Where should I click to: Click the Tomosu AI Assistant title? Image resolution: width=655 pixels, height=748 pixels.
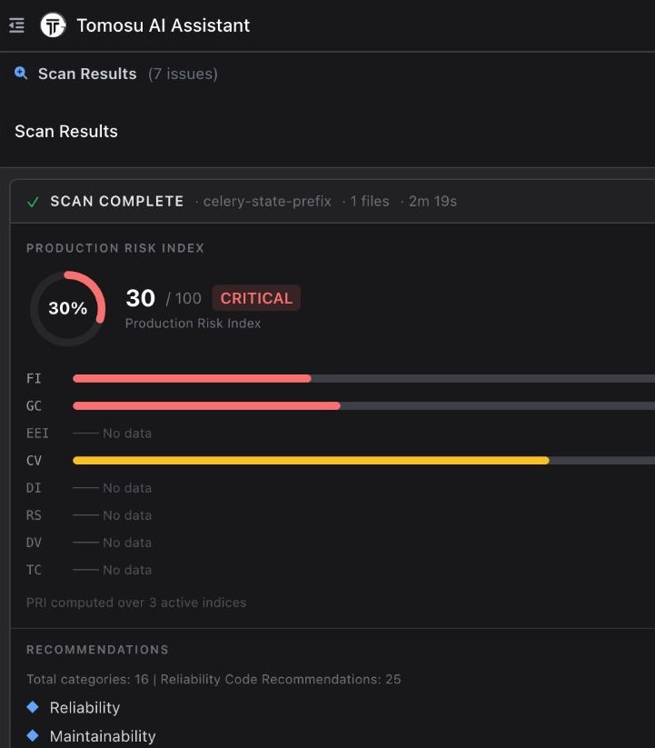pos(163,25)
